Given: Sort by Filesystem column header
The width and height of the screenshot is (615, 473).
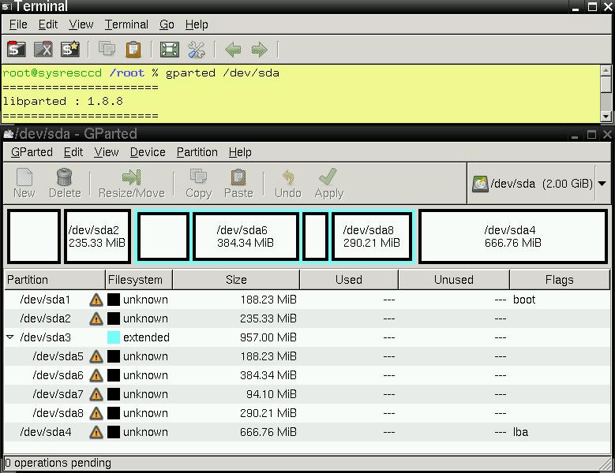Looking at the screenshot, I should 139,280.
